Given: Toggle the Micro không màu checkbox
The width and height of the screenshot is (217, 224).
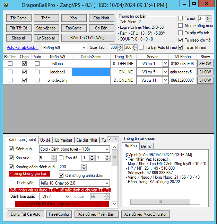Looking at the screenshot, I should [x=181, y=26].
